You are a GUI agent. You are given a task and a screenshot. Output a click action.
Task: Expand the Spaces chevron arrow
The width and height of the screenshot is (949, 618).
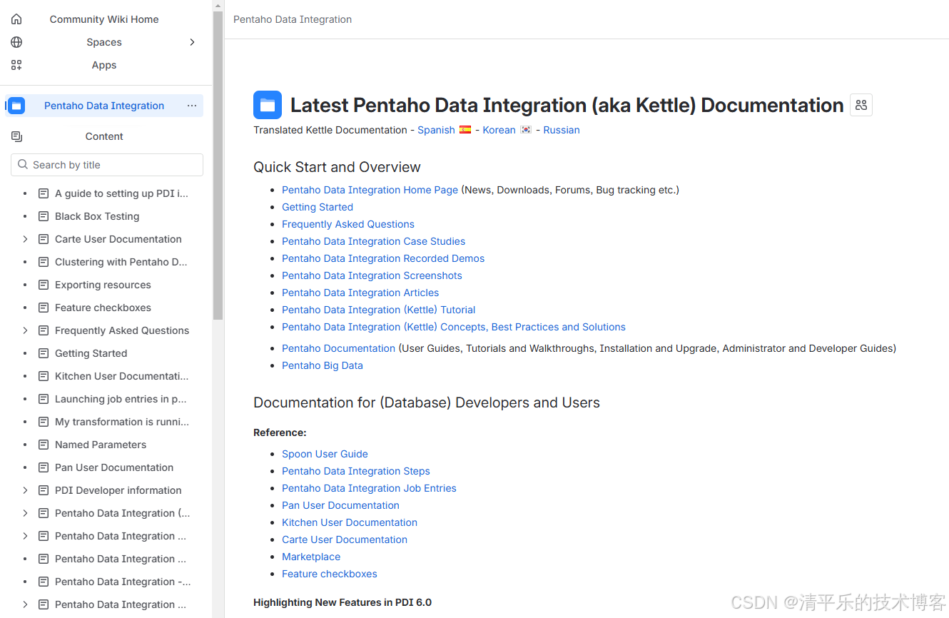pyautogui.click(x=192, y=42)
